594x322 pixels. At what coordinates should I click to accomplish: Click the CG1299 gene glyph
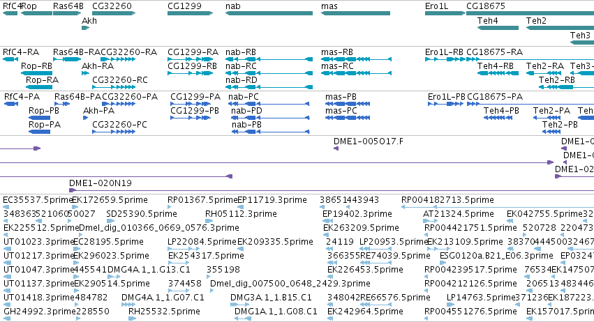tap(190, 13)
